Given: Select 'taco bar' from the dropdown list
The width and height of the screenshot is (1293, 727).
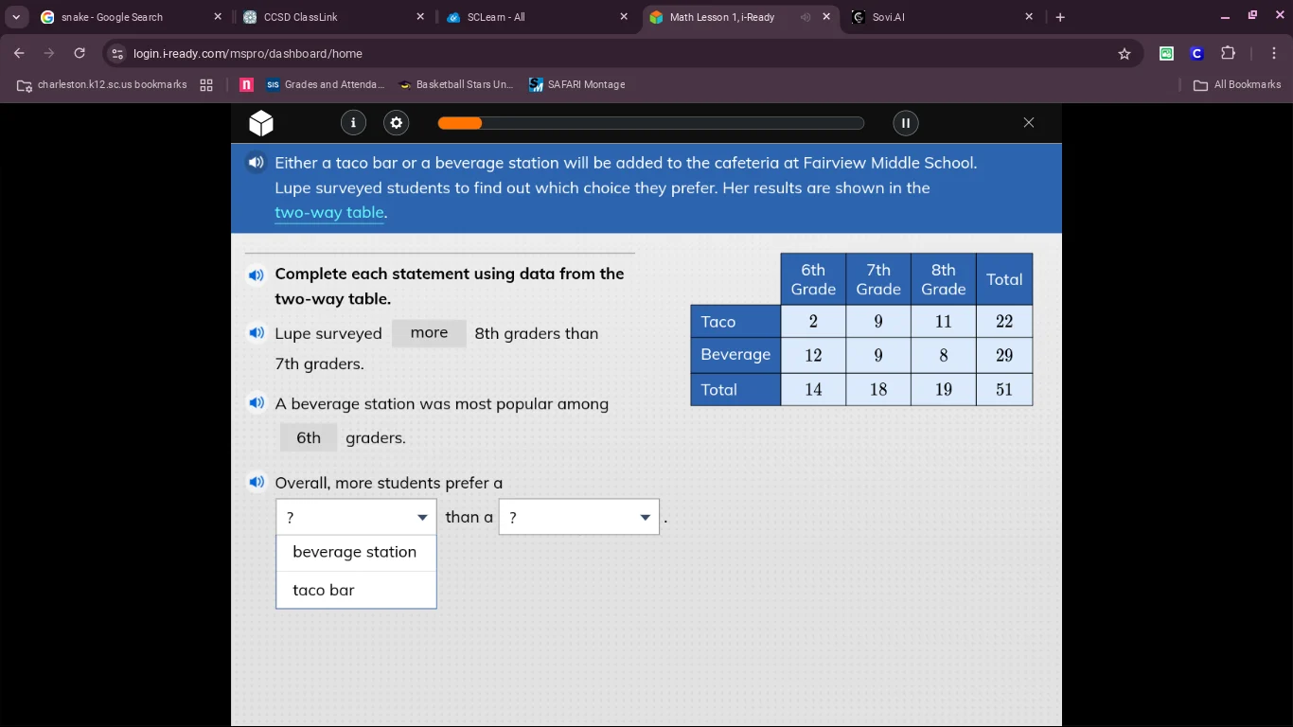Looking at the screenshot, I should point(324,590).
